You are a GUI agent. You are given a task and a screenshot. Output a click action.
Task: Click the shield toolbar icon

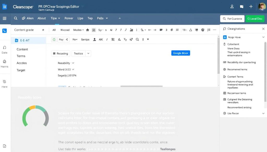pos(203,30)
